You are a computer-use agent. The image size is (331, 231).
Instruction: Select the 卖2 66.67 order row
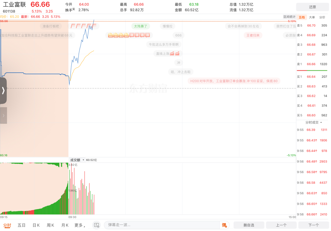[312, 54]
